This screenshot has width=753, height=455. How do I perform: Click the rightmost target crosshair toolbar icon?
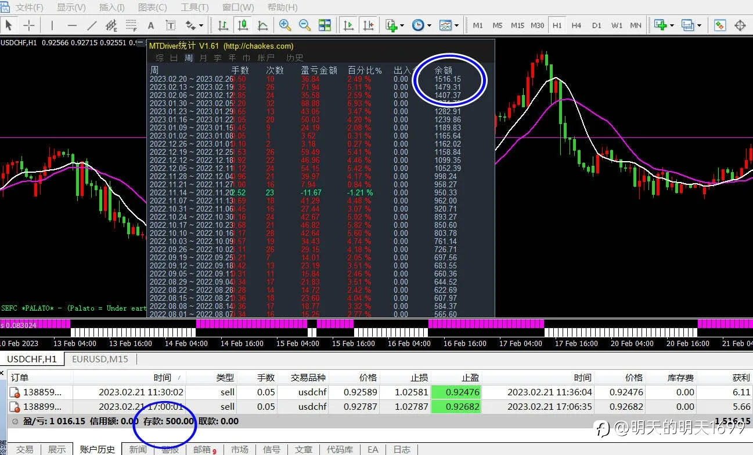(x=740, y=26)
